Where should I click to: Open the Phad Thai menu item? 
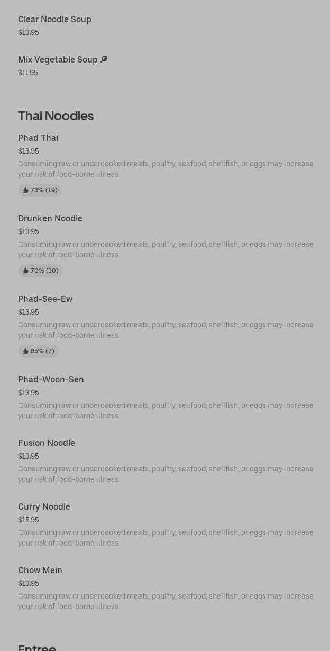click(x=38, y=138)
